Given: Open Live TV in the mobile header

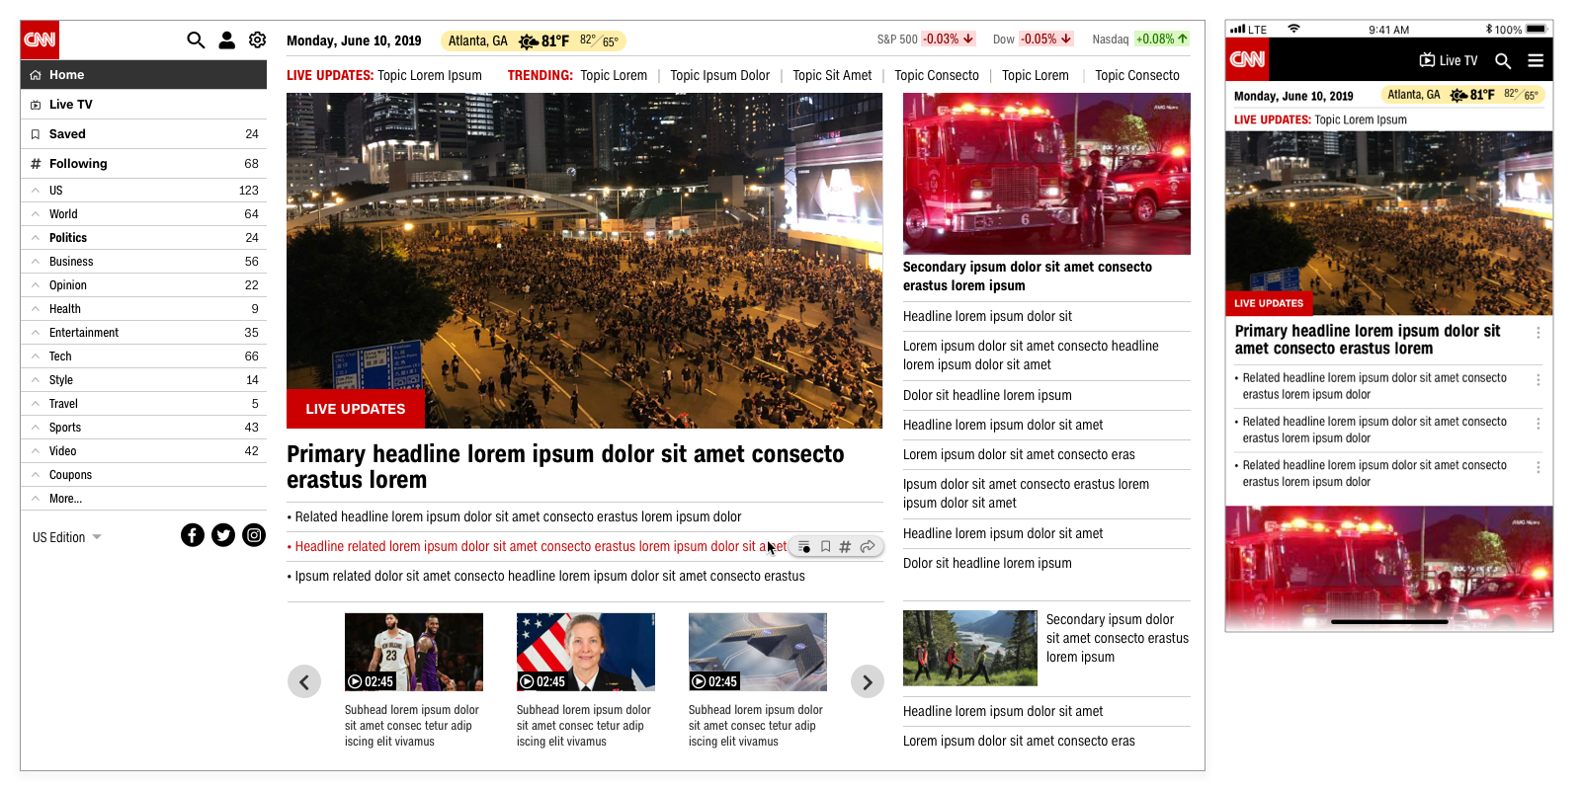Looking at the screenshot, I should (1449, 60).
